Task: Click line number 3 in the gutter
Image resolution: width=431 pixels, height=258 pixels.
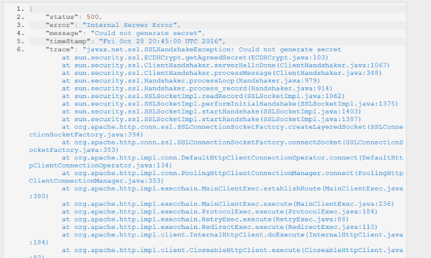Action: coord(20,25)
